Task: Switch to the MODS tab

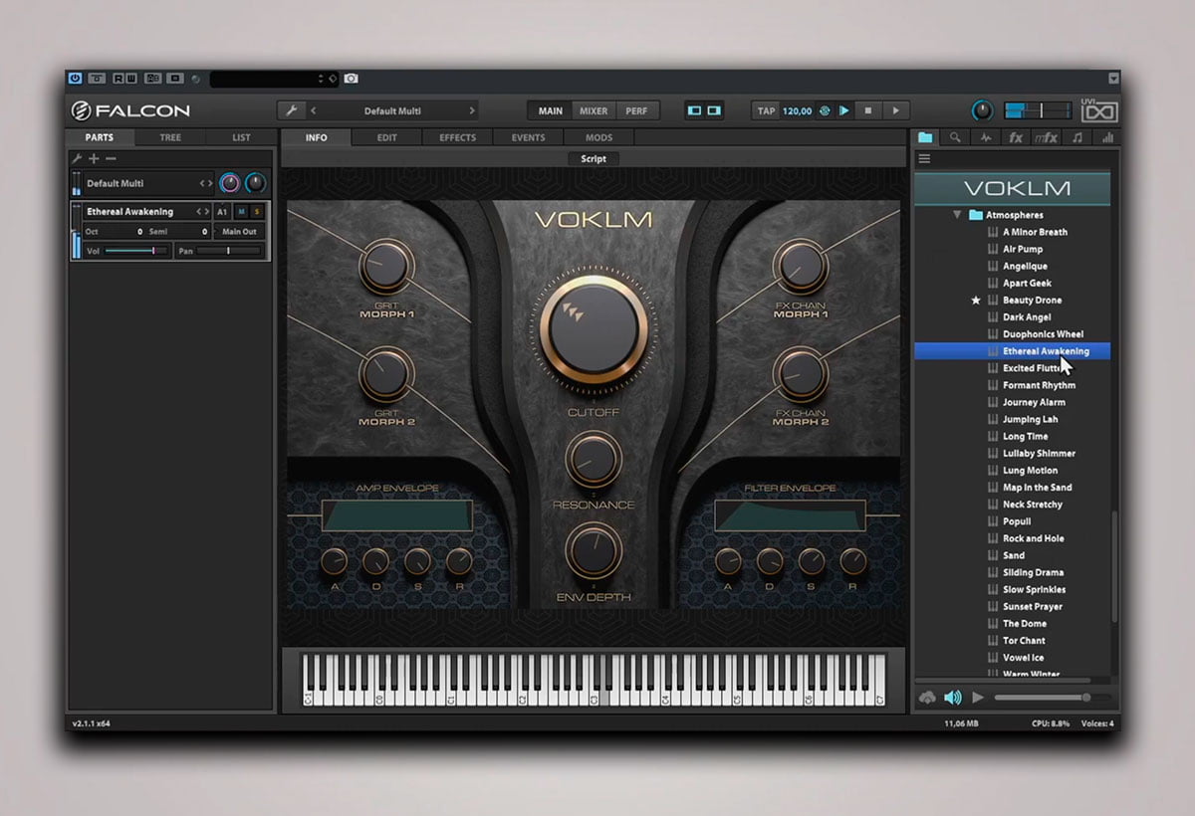Action: pos(598,137)
